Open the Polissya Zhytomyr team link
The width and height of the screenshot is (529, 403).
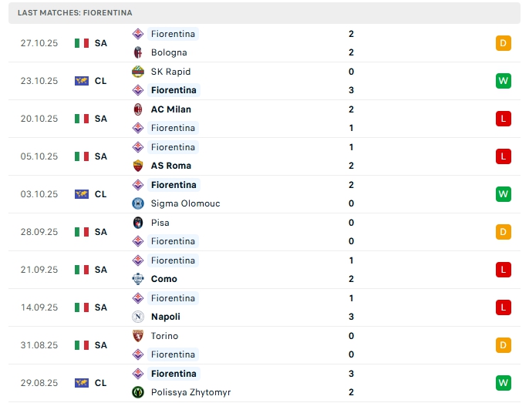(190, 392)
